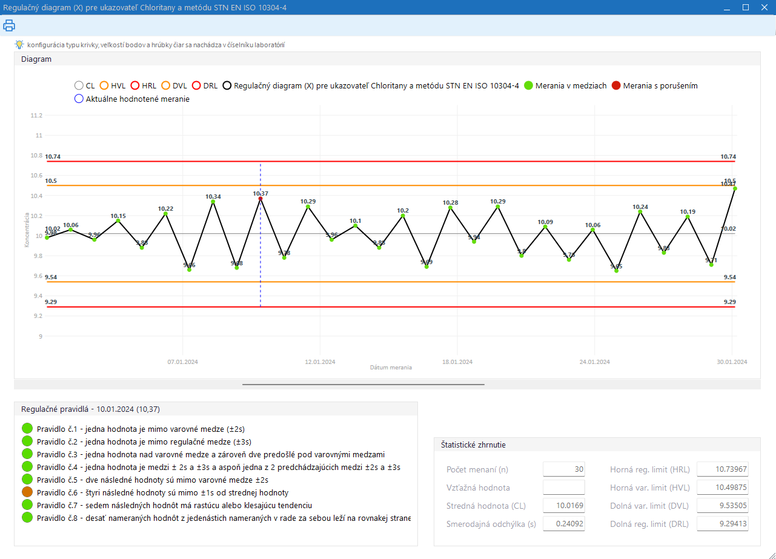
Task: Click the green Pravidlo č.1 status indicator
Action: click(x=27, y=429)
